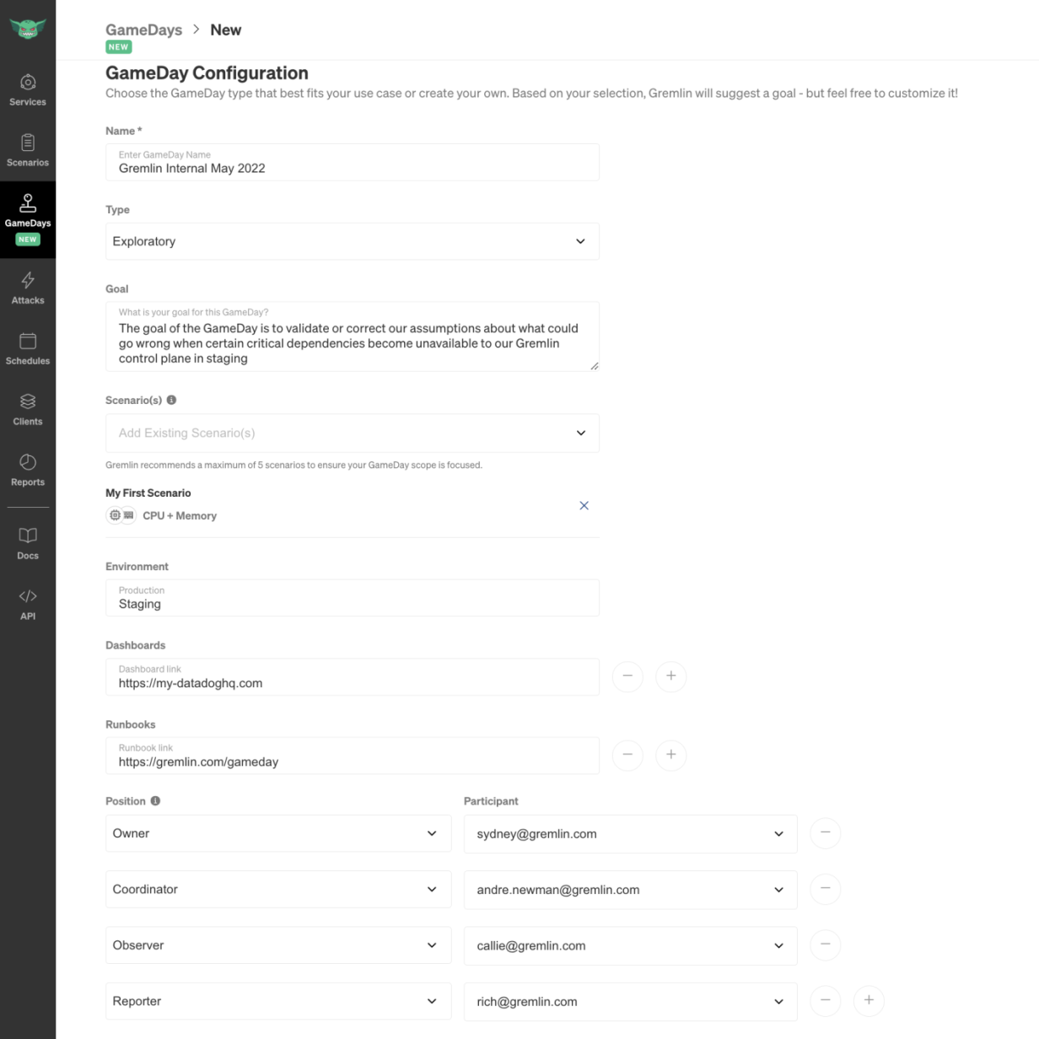
Task: Open the callie@gremlin.com participant dropdown
Action: click(x=630, y=945)
